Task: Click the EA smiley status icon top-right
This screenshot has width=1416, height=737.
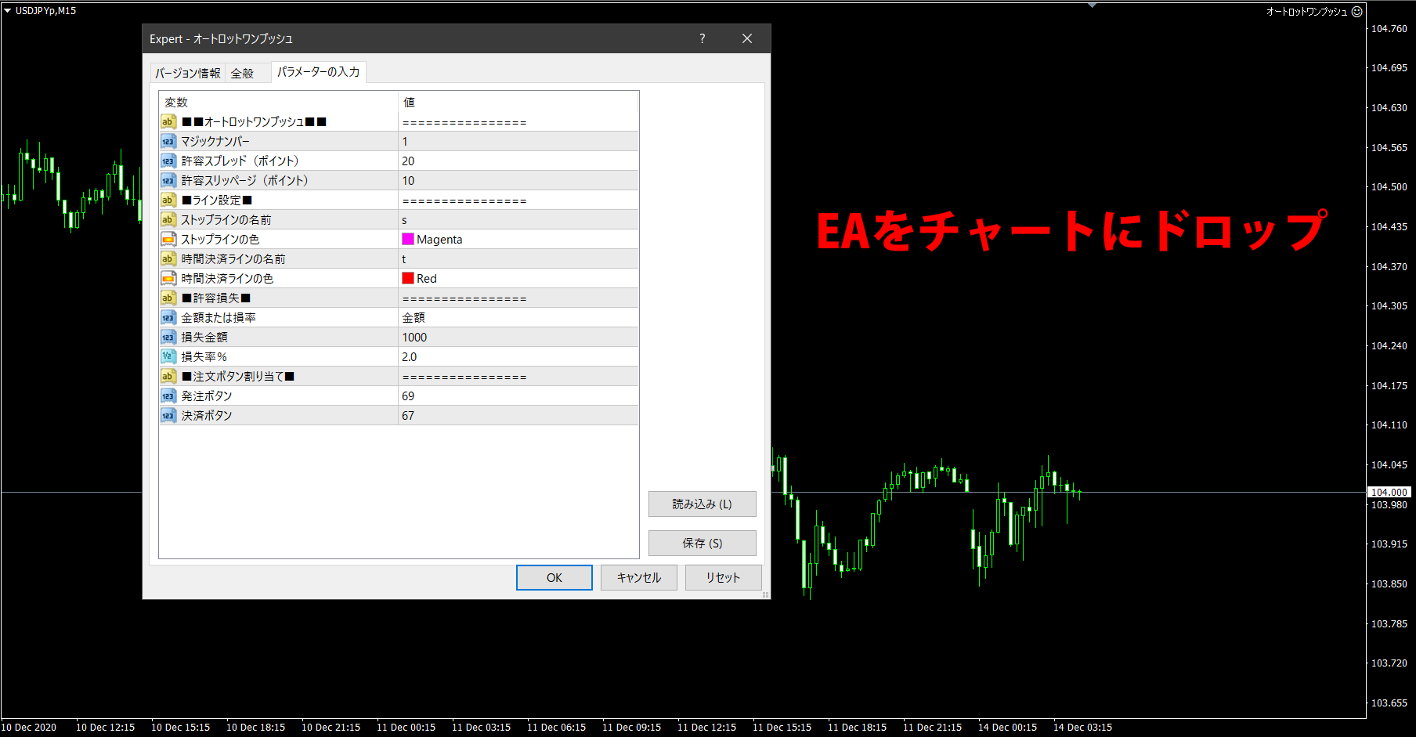Action: (x=1357, y=11)
